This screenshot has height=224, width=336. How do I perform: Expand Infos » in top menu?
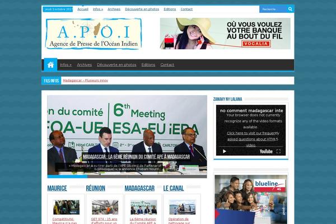97,9
